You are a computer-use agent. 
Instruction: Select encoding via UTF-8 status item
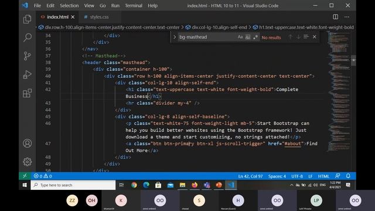pos(297,176)
